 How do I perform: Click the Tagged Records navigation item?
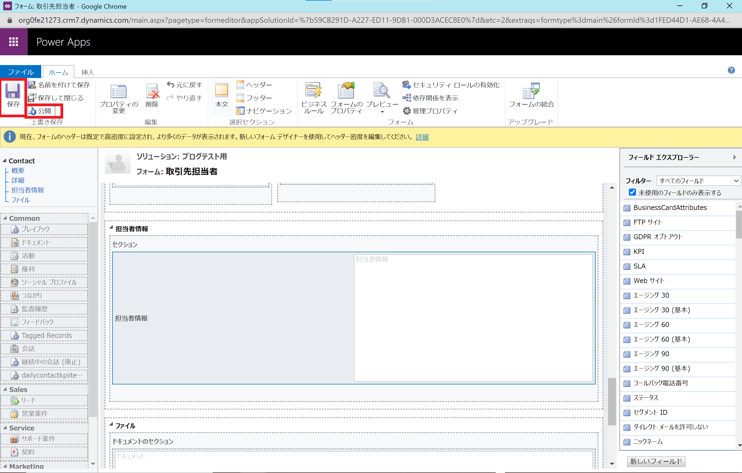point(45,335)
